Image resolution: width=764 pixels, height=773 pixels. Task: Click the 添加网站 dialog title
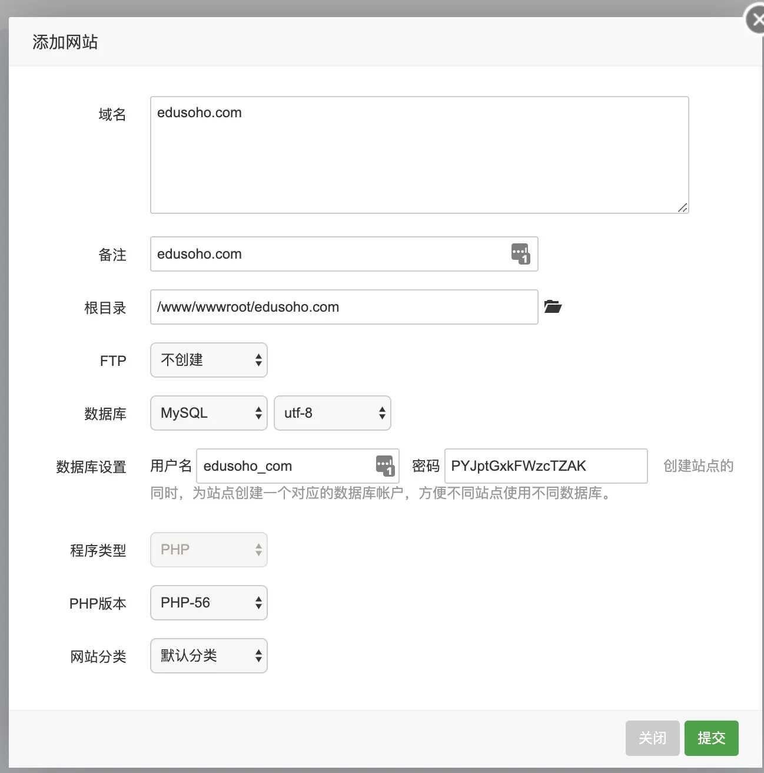(x=65, y=42)
